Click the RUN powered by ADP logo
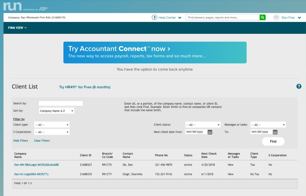The width and height of the screenshot is (306, 196). pos(25,6)
